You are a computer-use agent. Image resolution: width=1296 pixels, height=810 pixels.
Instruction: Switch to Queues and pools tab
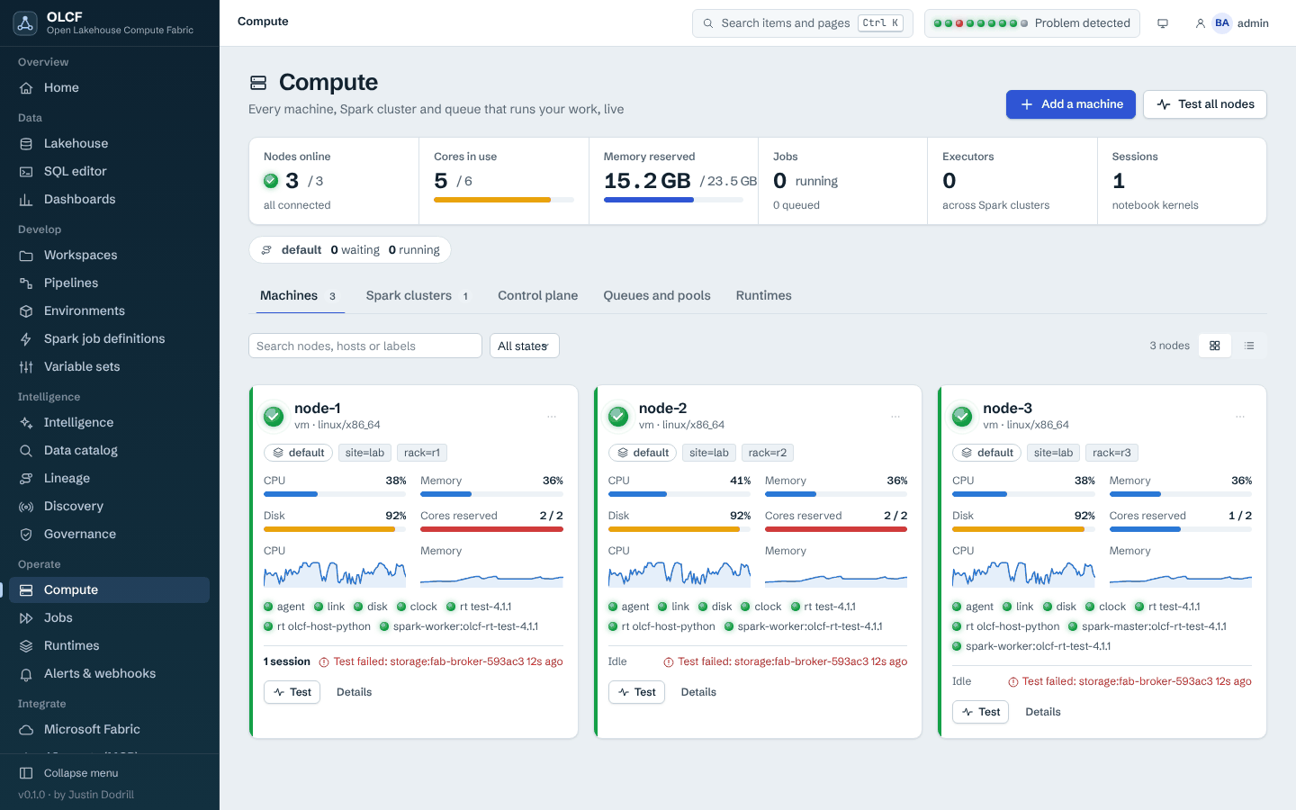tap(657, 295)
